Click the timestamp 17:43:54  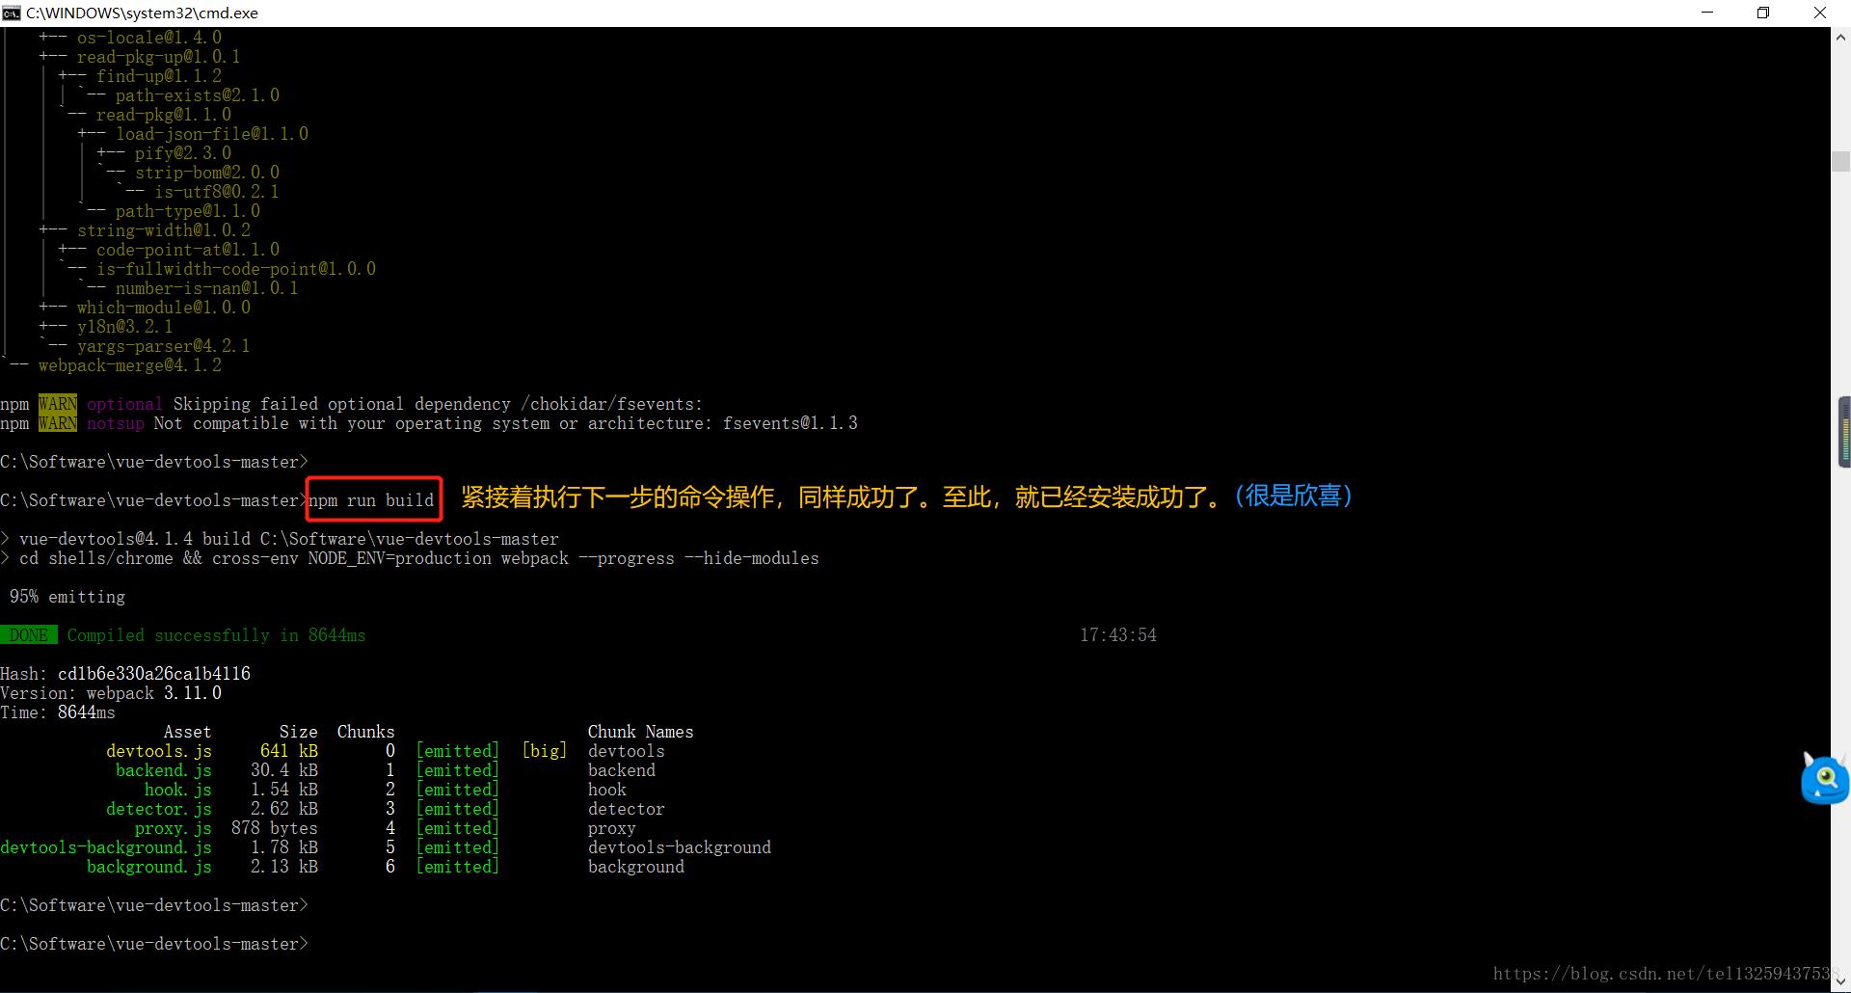click(1118, 635)
